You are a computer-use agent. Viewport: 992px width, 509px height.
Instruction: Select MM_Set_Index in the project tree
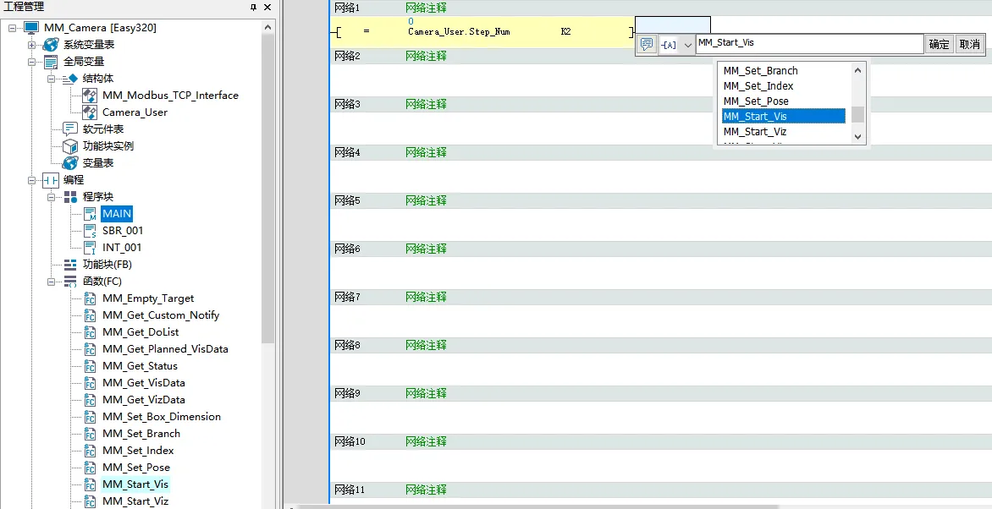coord(138,451)
